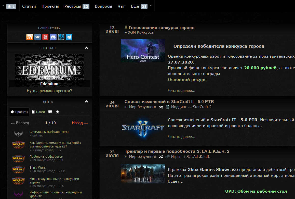Open the Основной ресурс link

[x=187, y=80]
